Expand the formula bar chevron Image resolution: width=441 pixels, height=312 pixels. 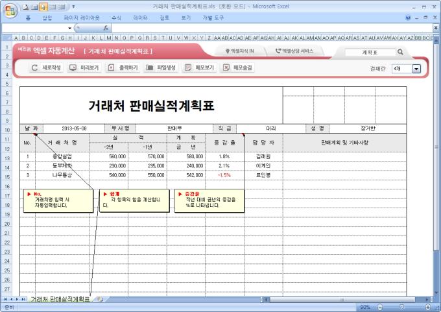(x=436, y=28)
